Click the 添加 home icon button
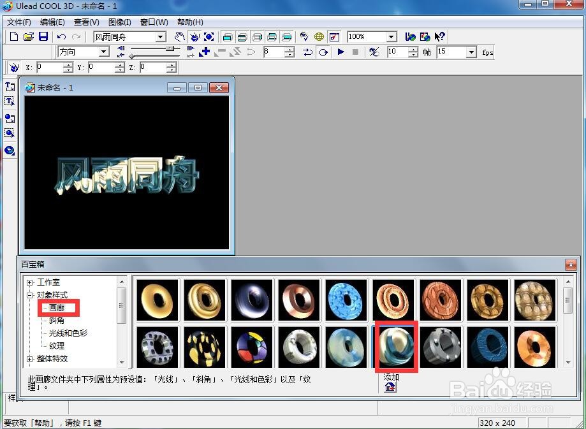Image resolution: width=586 pixels, height=429 pixels. click(x=390, y=387)
